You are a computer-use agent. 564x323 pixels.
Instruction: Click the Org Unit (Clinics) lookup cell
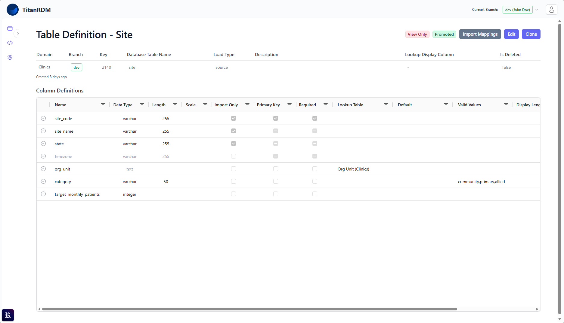[x=353, y=169]
